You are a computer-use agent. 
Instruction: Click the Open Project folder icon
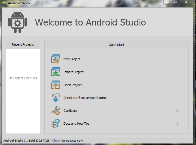[x=56, y=85]
